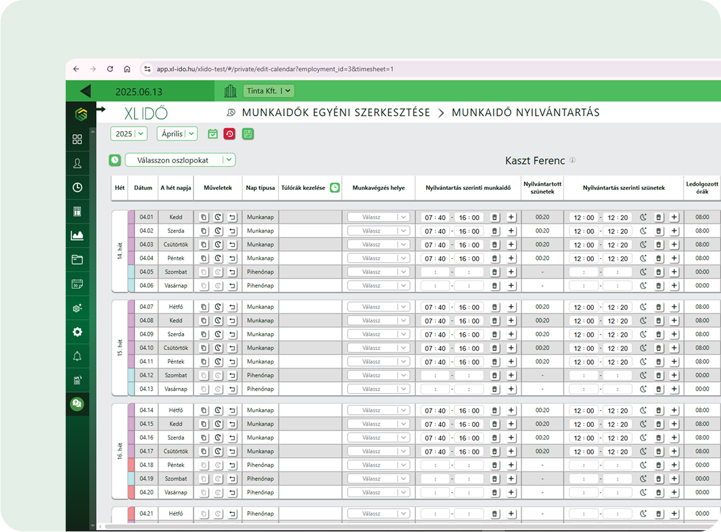Viewport: 721px width, 532px height.
Task: Add a work time interval for 04.08
Action: (x=511, y=321)
